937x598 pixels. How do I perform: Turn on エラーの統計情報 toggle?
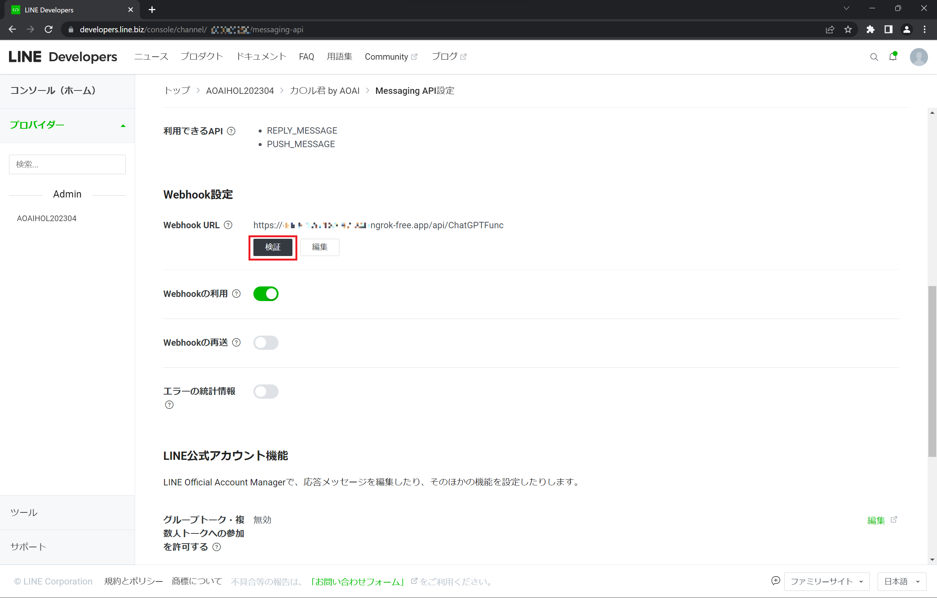tap(266, 392)
